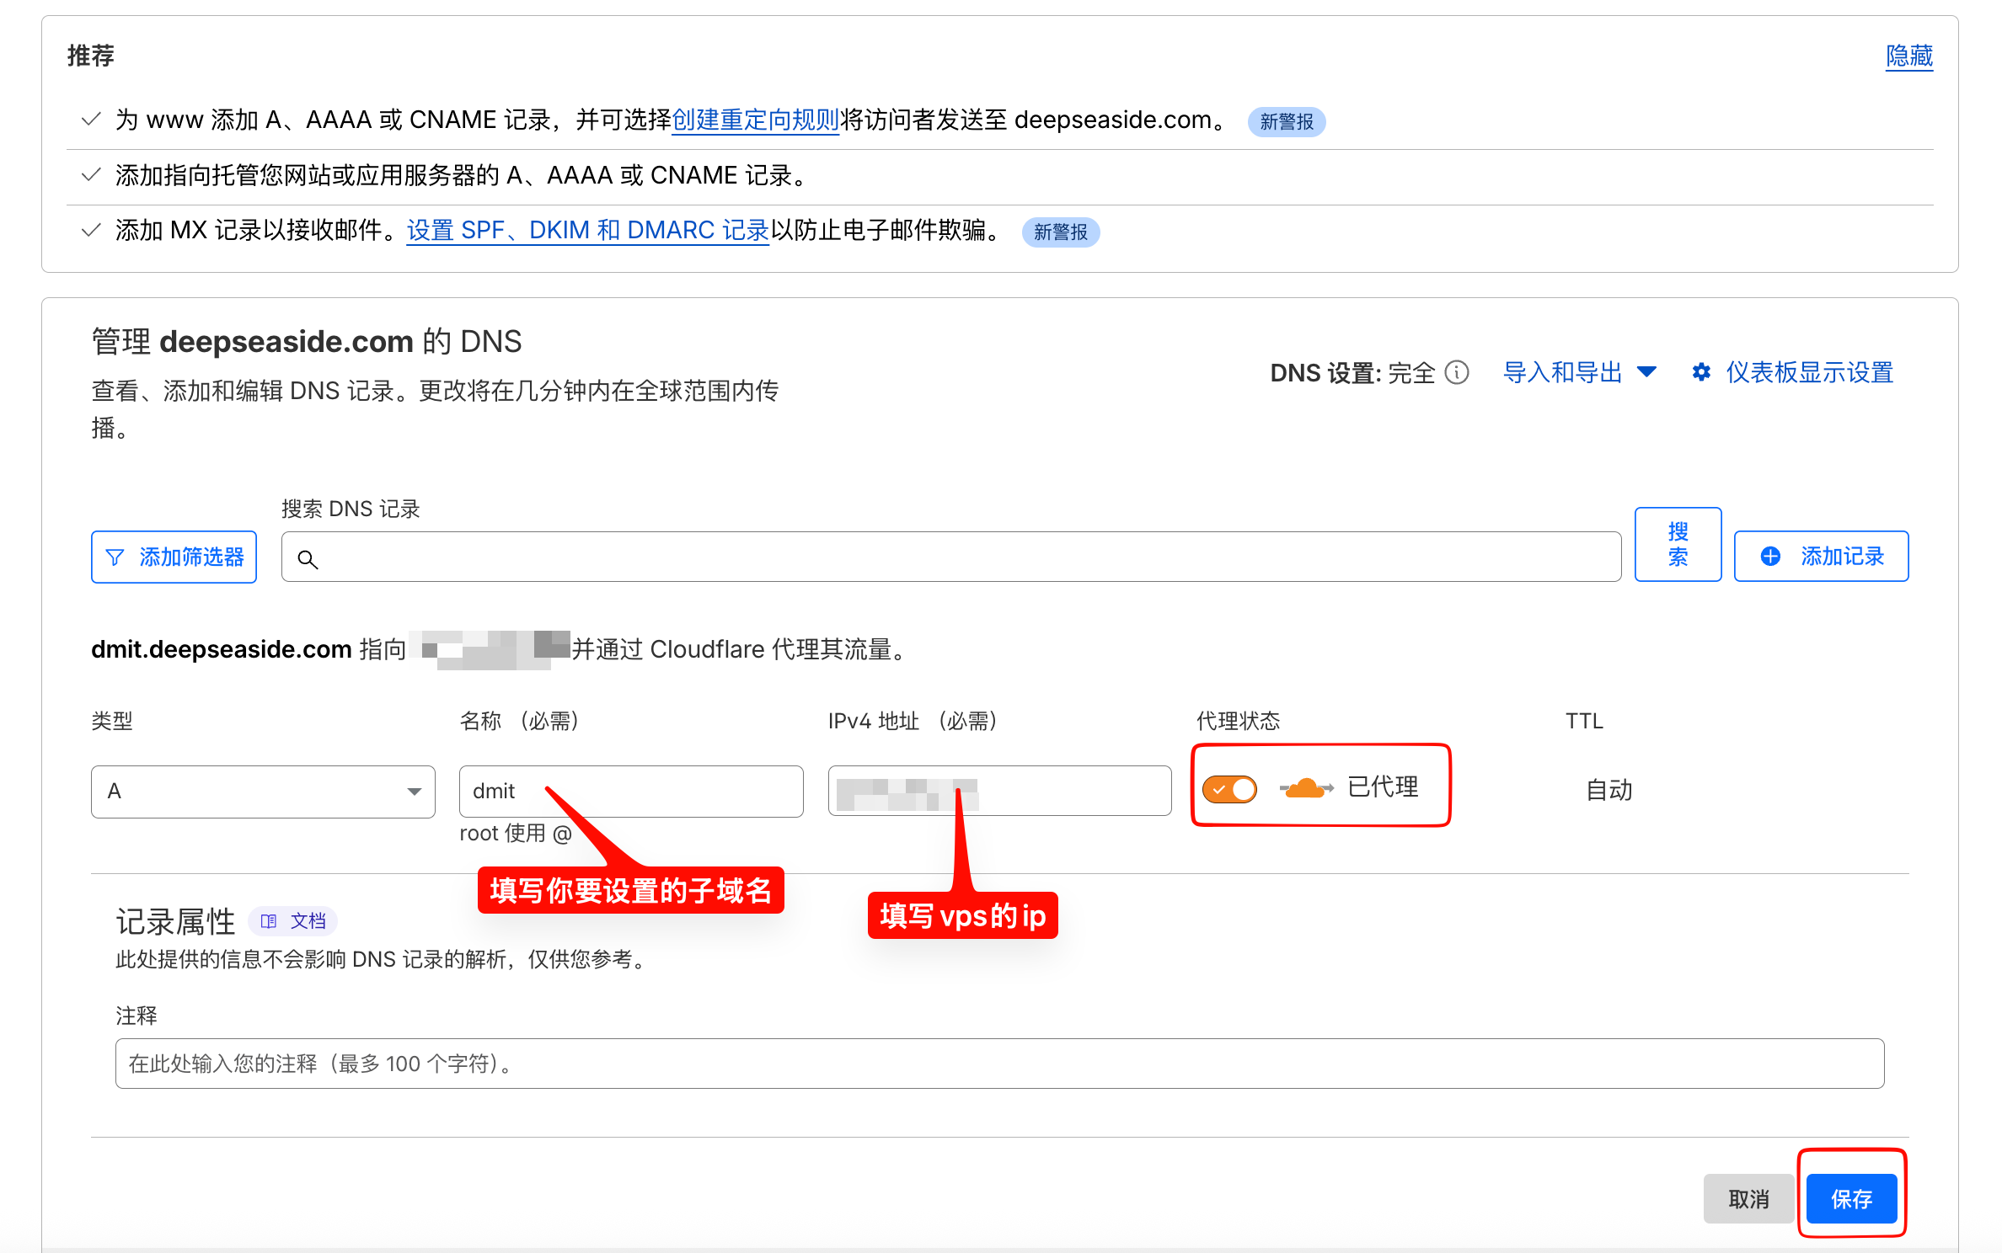Image resolution: width=2002 pixels, height=1253 pixels.
Task: Click the gear icon for 仪表板显示设置
Action: point(1701,372)
